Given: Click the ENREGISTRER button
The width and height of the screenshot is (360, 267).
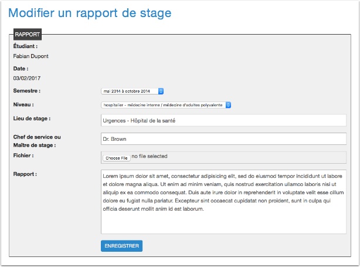Looking at the screenshot, I should (121, 246).
